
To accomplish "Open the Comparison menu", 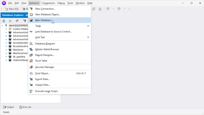I will coord(48,3).
